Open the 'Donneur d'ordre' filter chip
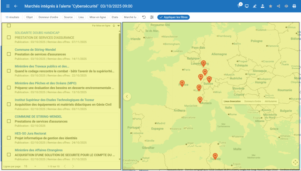The image size is (301, 171). click(49, 17)
